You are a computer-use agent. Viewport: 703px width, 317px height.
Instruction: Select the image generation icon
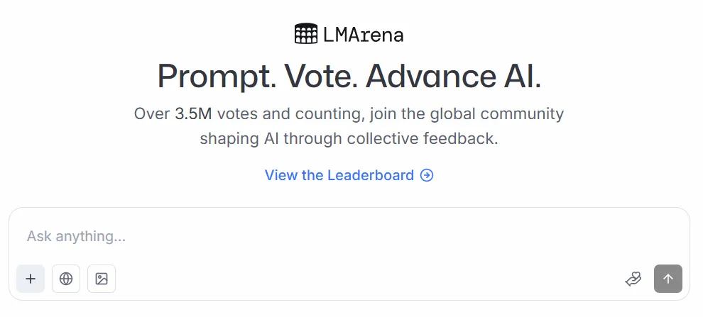click(x=102, y=279)
